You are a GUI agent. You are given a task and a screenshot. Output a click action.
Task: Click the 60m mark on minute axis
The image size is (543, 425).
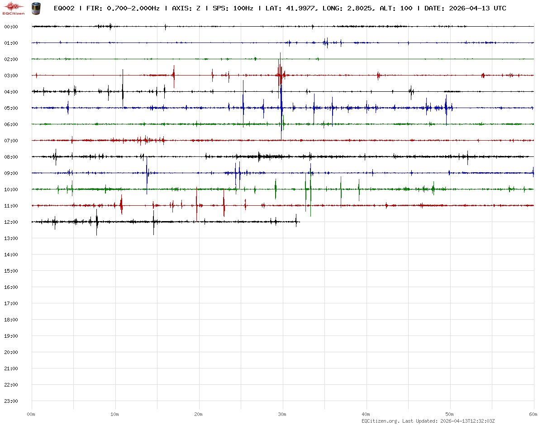coord(533,414)
